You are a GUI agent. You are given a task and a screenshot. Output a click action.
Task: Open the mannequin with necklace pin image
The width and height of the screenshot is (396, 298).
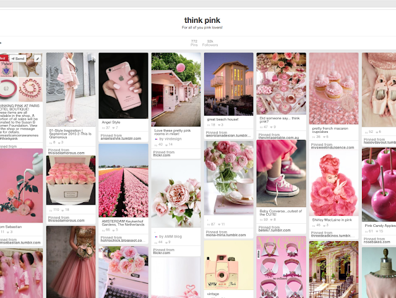pyautogui.click(x=379, y=273)
